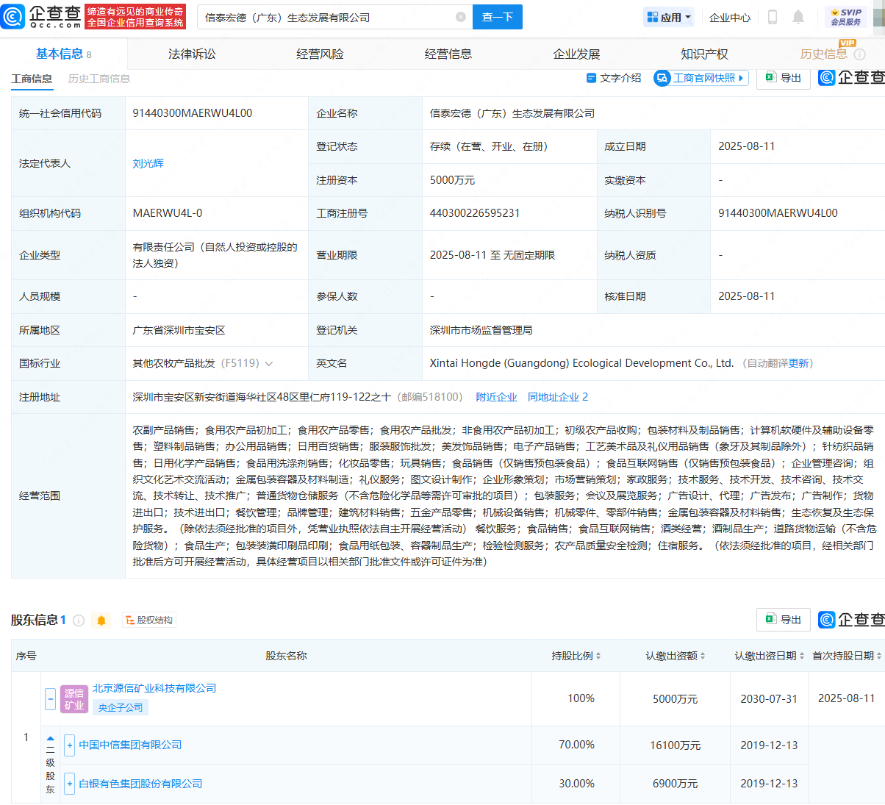The image size is (885, 805).
Task: Open 中国中信集团有限公司 link
Action: pyautogui.click(x=130, y=745)
